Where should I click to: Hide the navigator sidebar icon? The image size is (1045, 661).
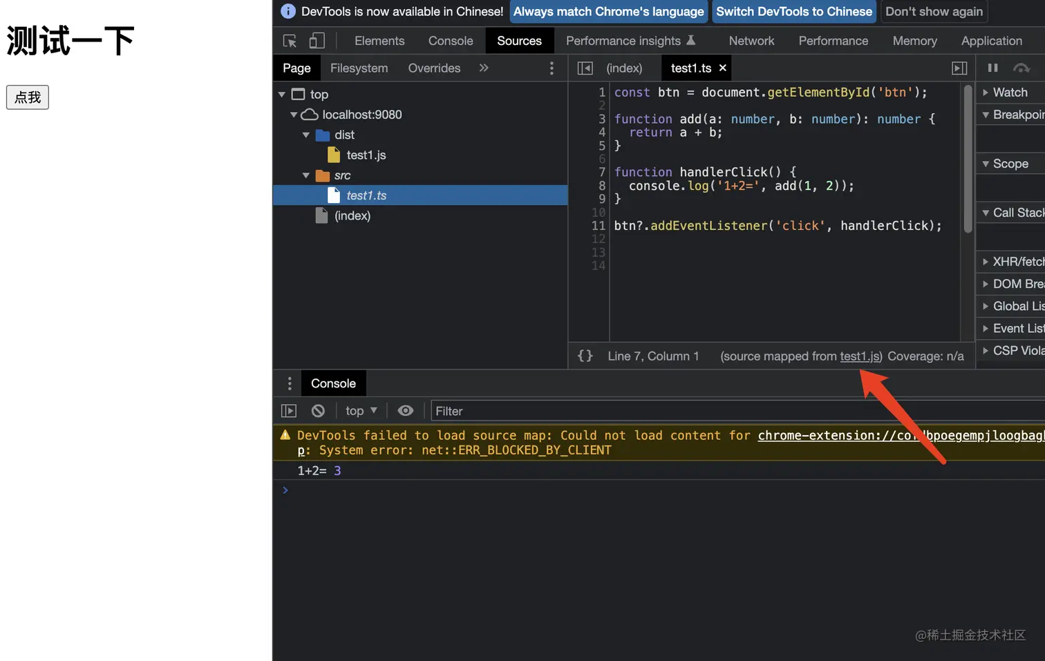(x=585, y=68)
